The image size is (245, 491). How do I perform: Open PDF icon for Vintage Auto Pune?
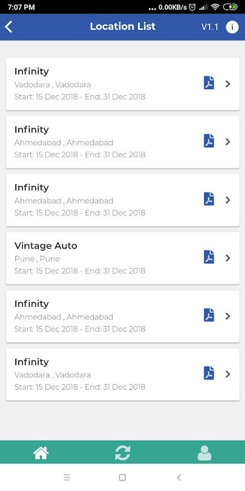tap(209, 258)
